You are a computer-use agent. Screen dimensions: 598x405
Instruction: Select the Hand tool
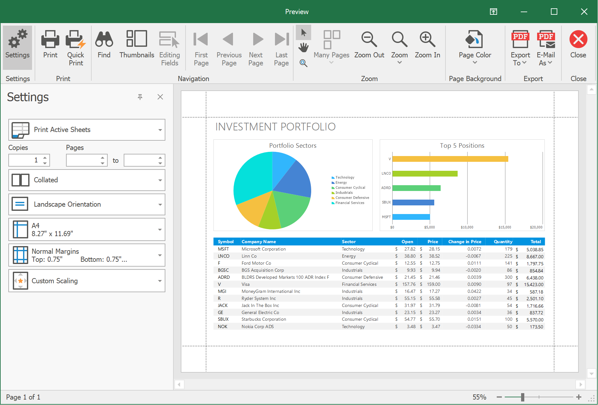click(303, 48)
